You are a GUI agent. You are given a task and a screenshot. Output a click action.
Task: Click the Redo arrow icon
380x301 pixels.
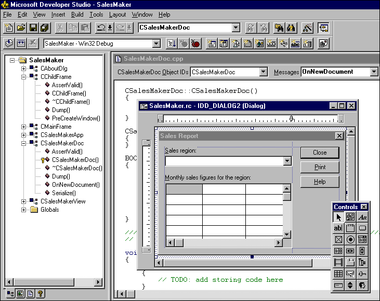pyautogui.click(x=120, y=28)
